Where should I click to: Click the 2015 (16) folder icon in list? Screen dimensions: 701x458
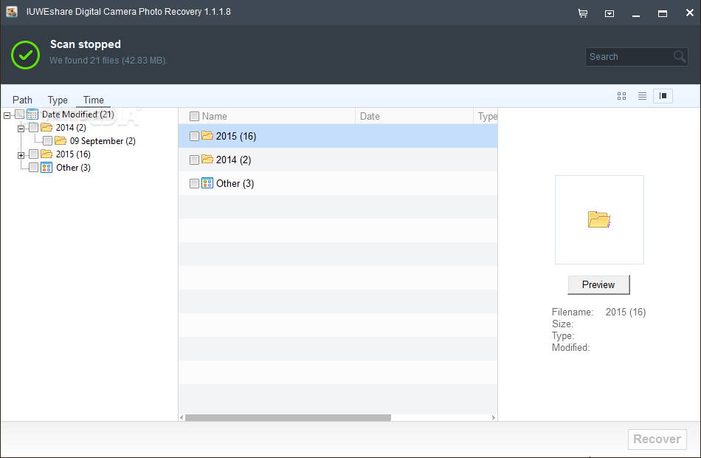(x=207, y=136)
